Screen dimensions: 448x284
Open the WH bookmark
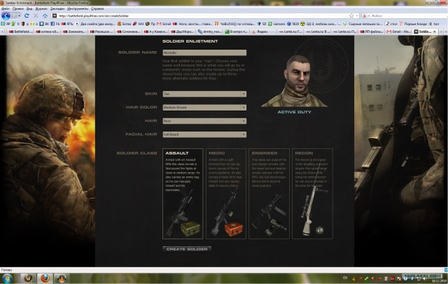(x=139, y=24)
